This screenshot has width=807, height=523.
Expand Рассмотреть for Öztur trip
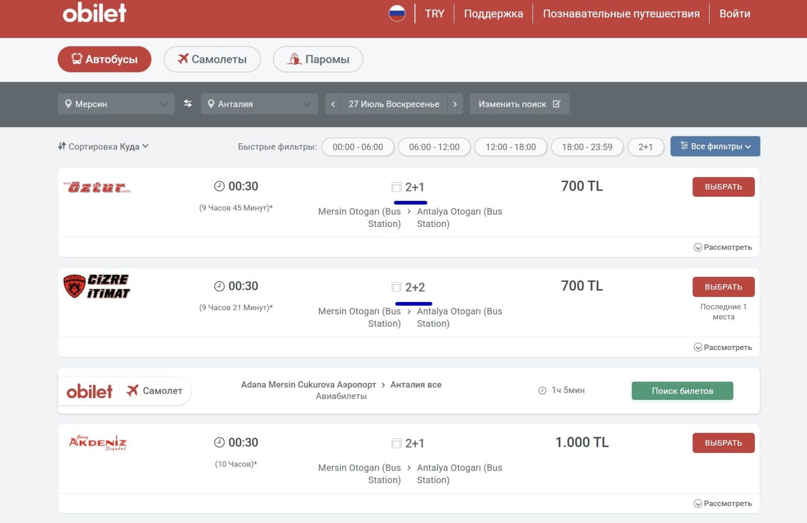(x=723, y=247)
